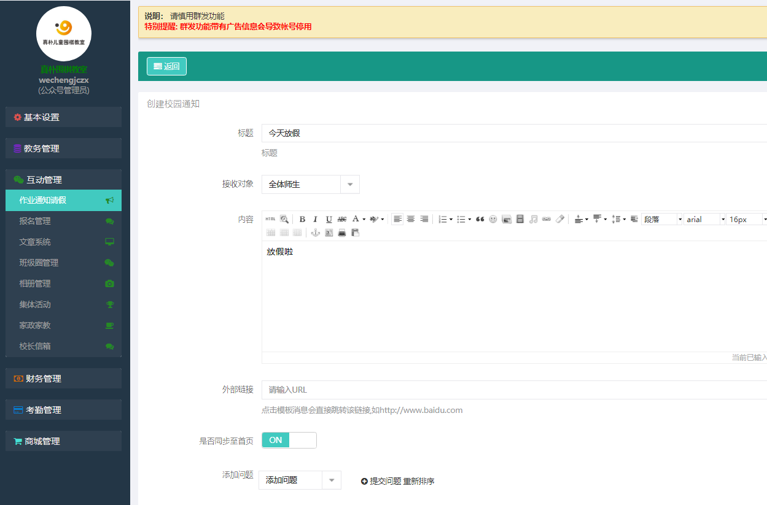Screen dimensions: 767x505
Task: Open the unordered list style dropdown arrow
Action: tap(470, 219)
